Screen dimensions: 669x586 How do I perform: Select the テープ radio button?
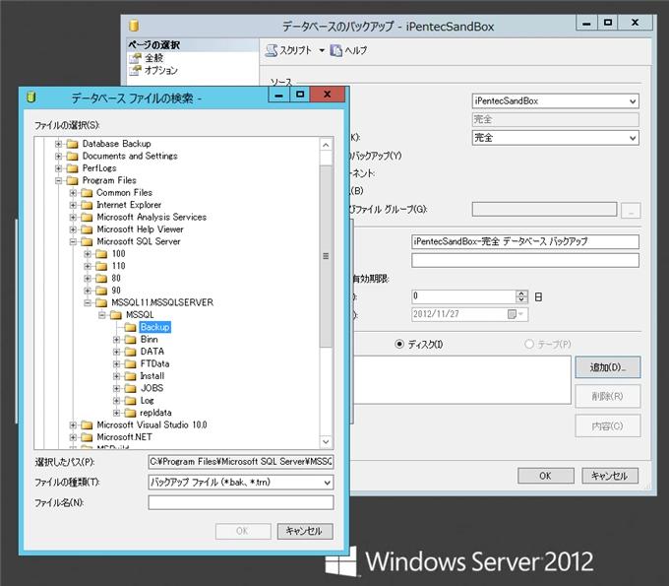529,345
